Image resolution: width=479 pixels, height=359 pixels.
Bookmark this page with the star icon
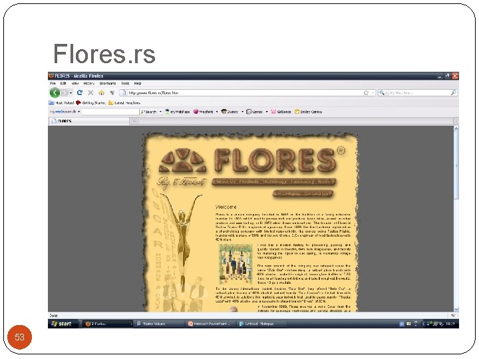[367, 92]
